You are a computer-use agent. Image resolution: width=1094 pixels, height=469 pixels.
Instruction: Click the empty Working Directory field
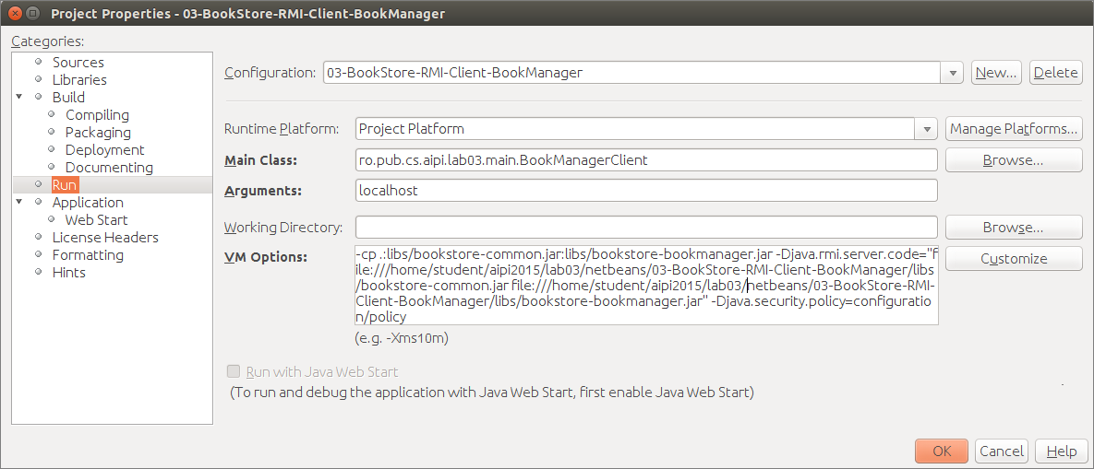click(646, 227)
